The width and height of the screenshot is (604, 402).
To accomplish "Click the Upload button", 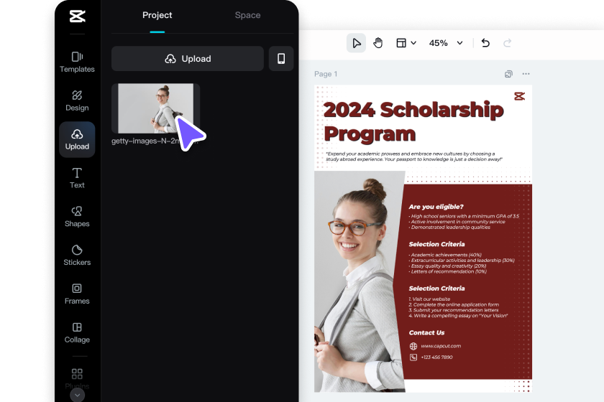I will coord(188,58).
